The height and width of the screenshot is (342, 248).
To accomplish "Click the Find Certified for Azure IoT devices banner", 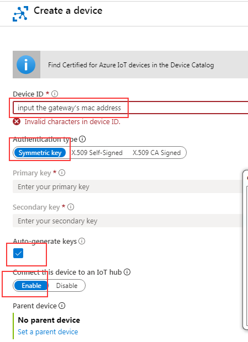I will (130, 65).
